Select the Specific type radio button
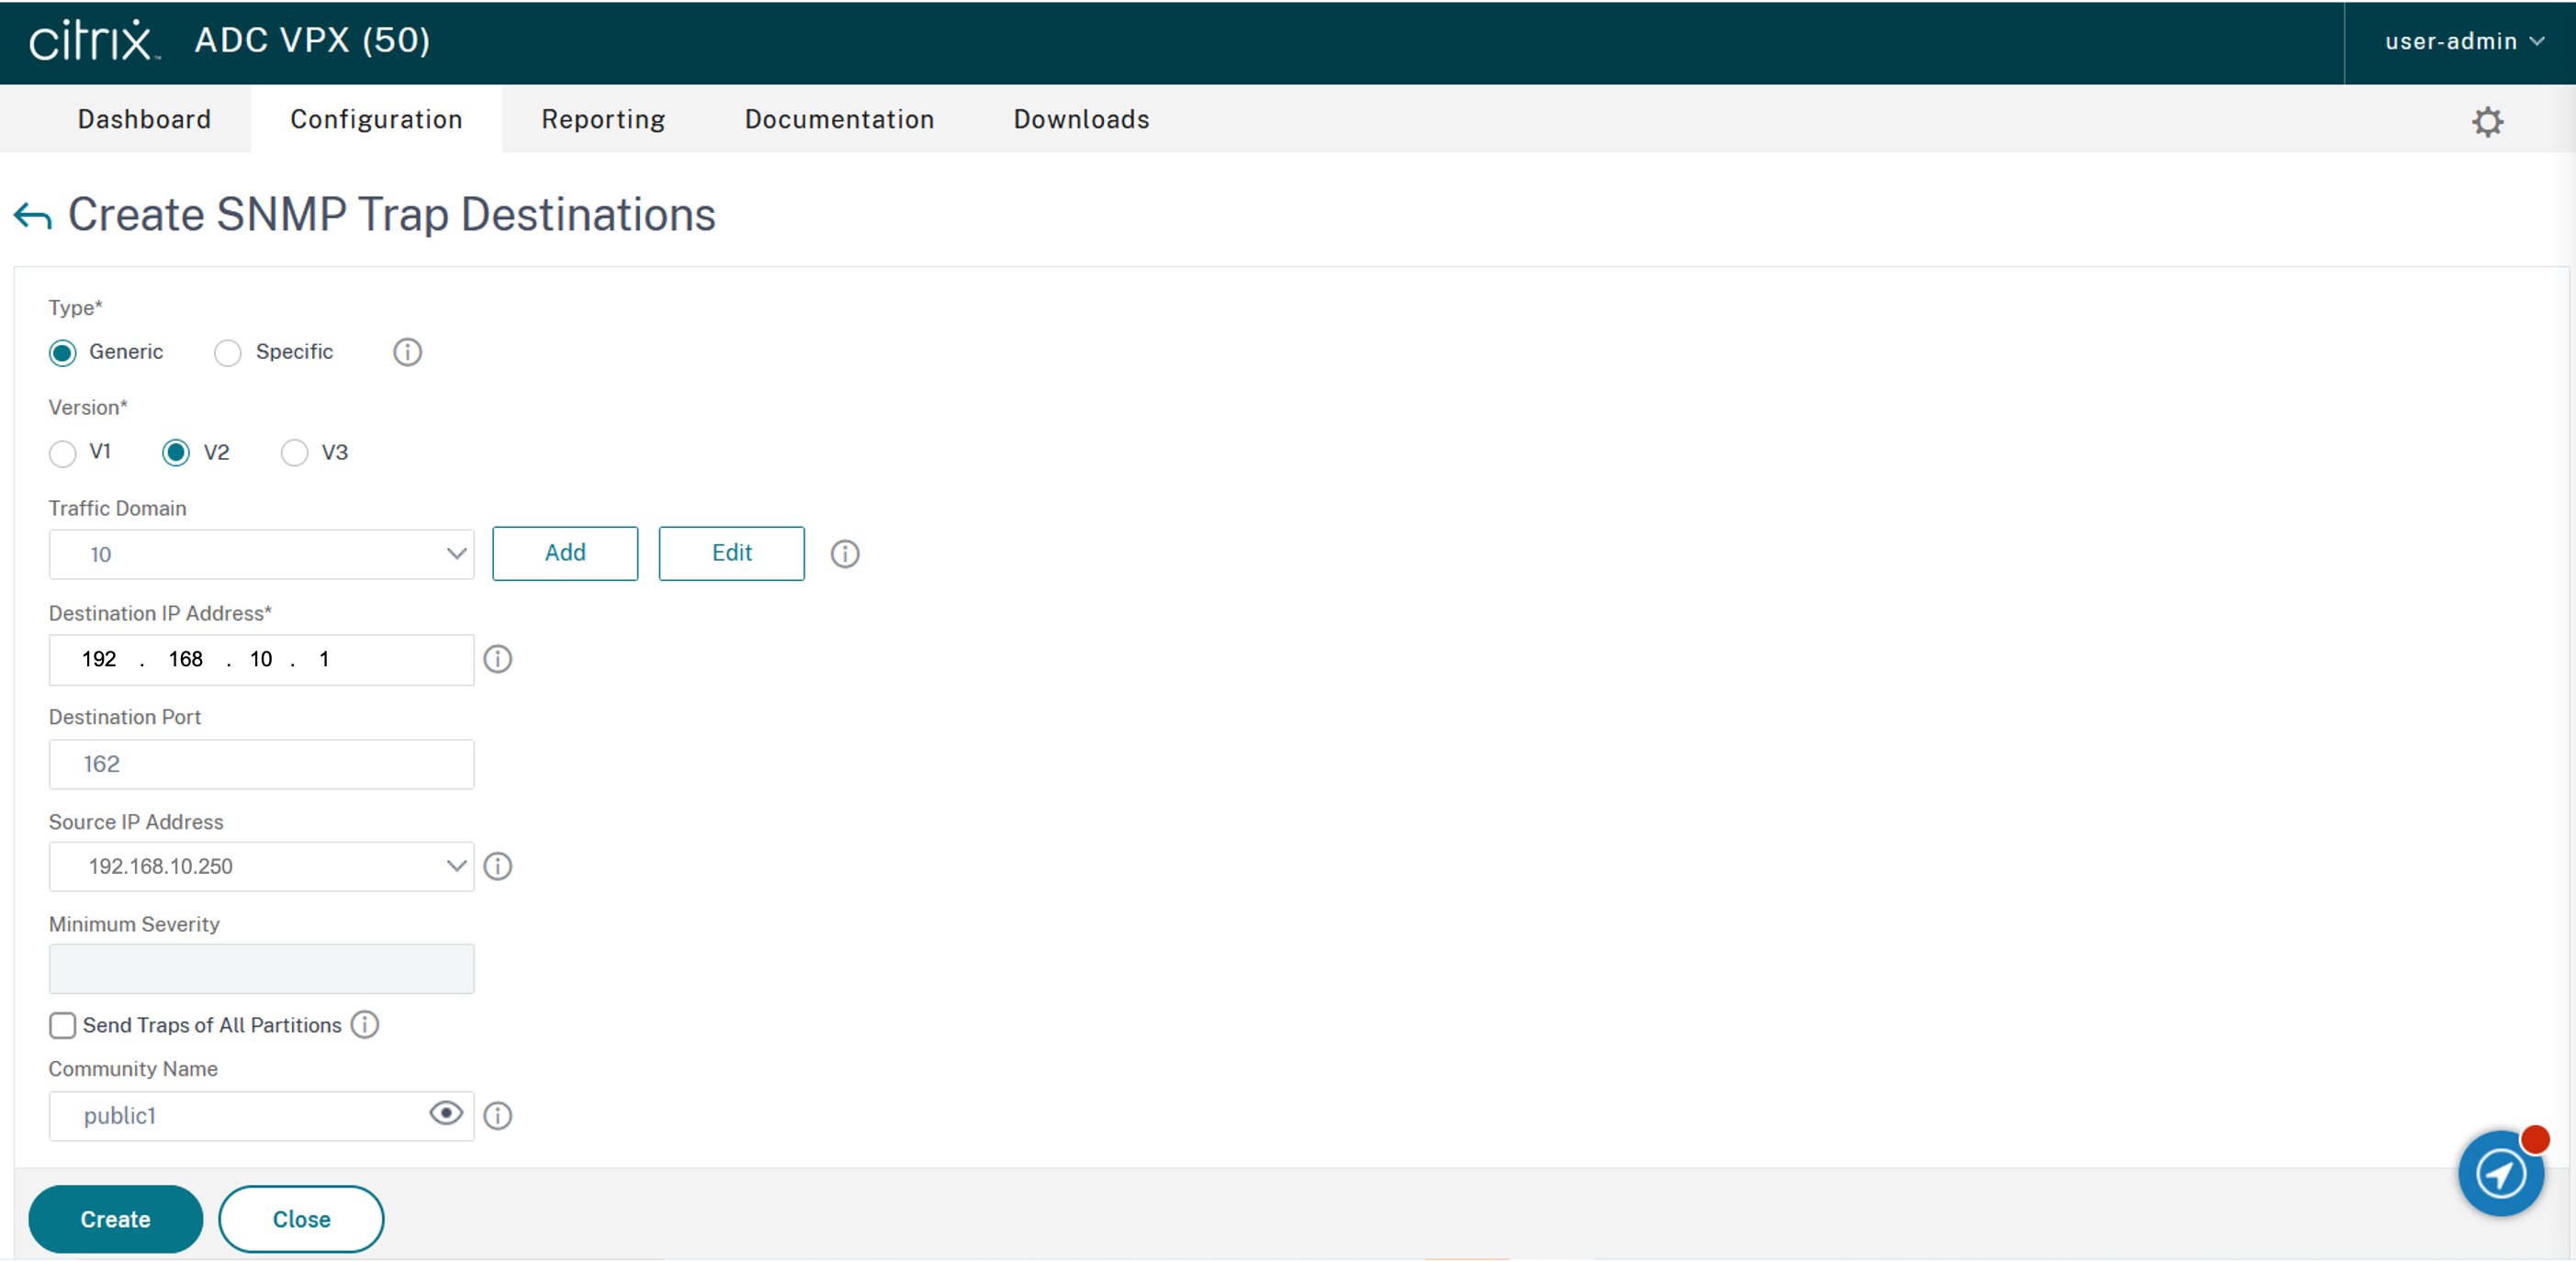 228,352
